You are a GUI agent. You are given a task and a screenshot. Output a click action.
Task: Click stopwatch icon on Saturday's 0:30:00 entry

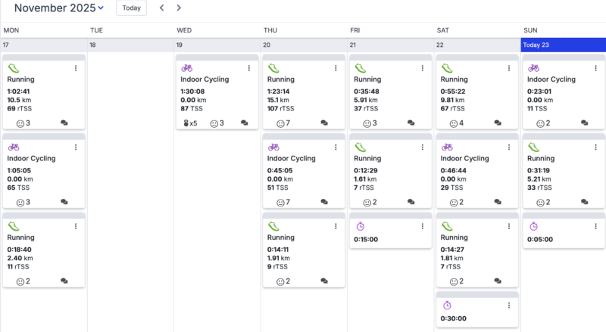[447, 305]
